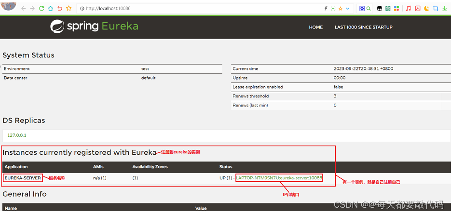The height and width of the screenshot is (214, 451).
Task: Click the site info icon in address bar
Action: (82, 9)
